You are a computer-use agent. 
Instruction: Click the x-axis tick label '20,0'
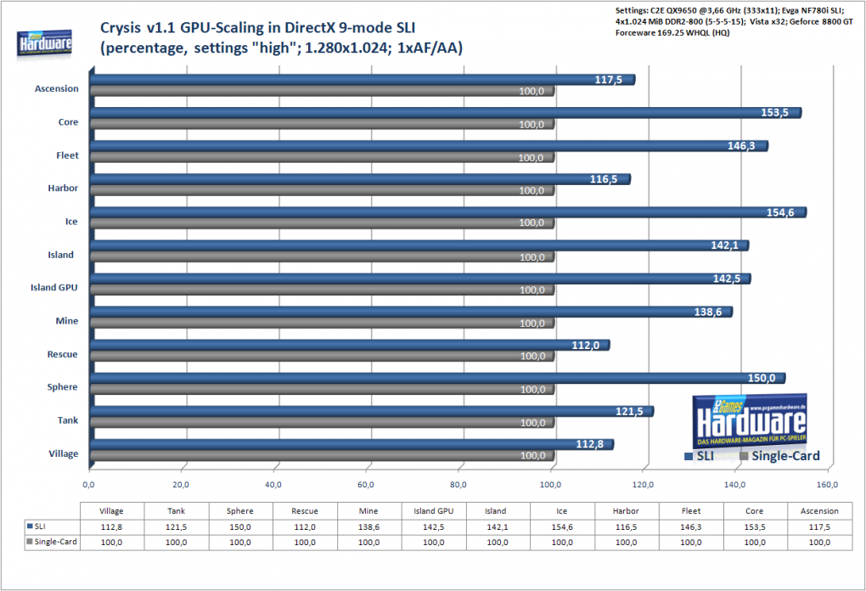(x=181, y=484)
